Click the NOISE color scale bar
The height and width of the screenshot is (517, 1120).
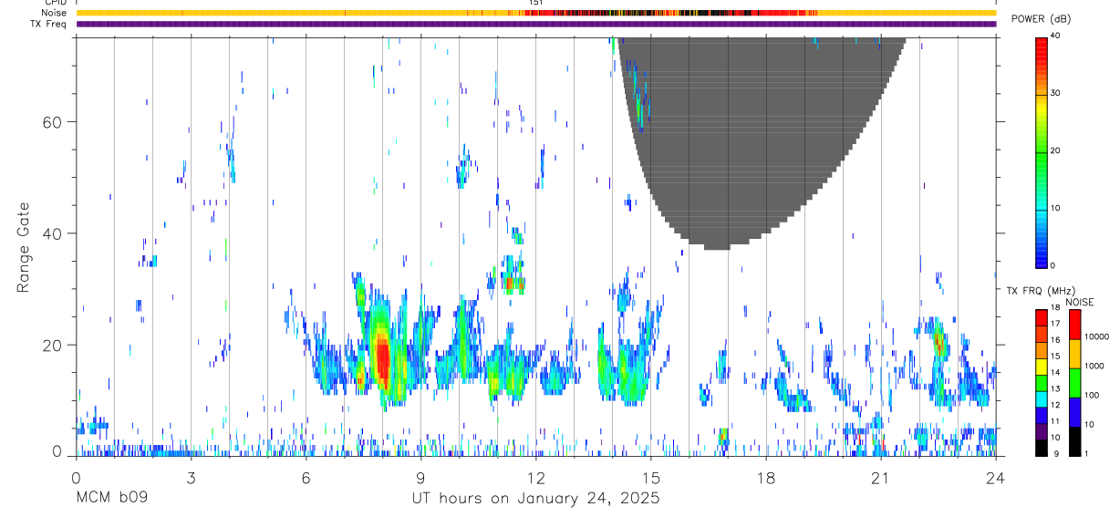coord(1074,381)
